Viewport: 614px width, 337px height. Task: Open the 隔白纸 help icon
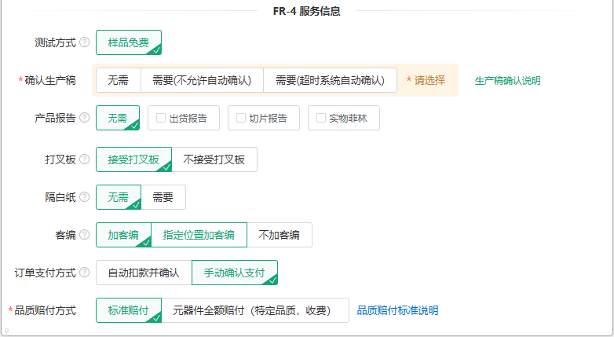point(85,196)
